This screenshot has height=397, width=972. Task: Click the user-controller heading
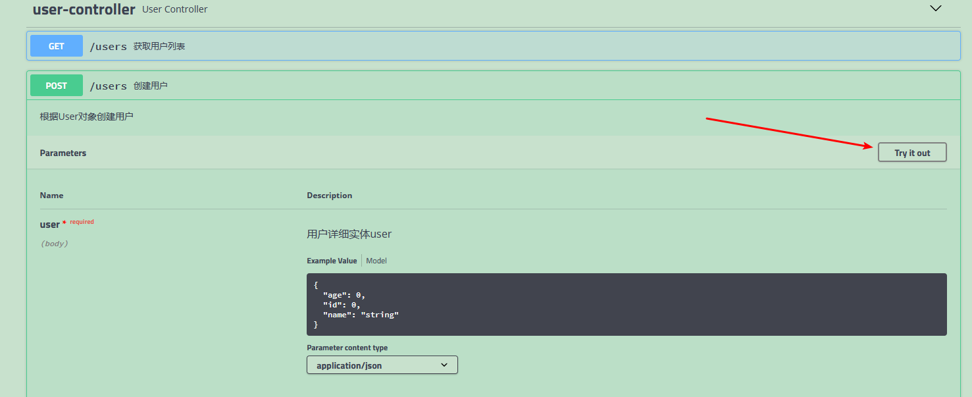coord(84,9)
